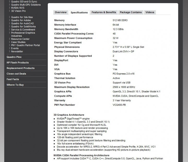This screenshot has height=162, width=188.
Task: Click the '12.3 GB/s' bandwidth value
Action: [x=118, y=29]
